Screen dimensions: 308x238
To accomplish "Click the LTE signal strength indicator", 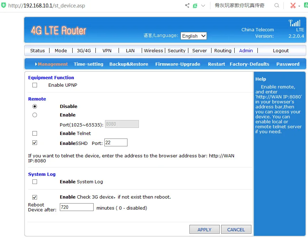I will pyautogui.click(x=295, y=23).
